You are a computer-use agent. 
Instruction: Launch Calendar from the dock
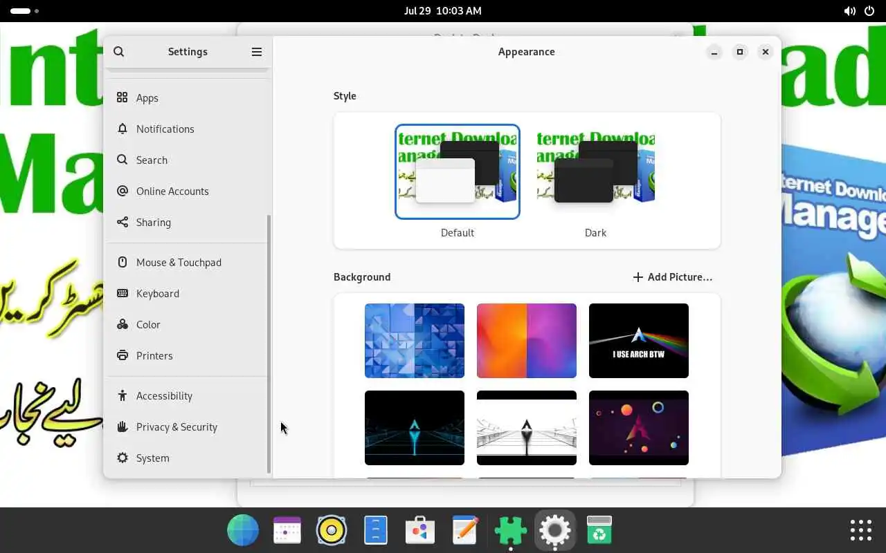click(287, 531)
